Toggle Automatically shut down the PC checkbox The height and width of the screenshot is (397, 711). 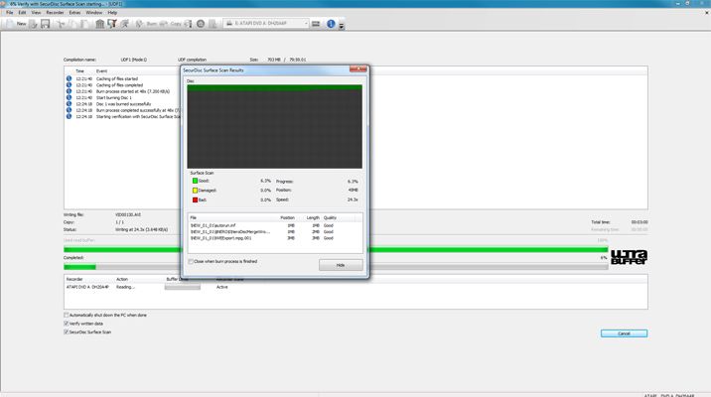pyautogui.click(x=67, y=315)
